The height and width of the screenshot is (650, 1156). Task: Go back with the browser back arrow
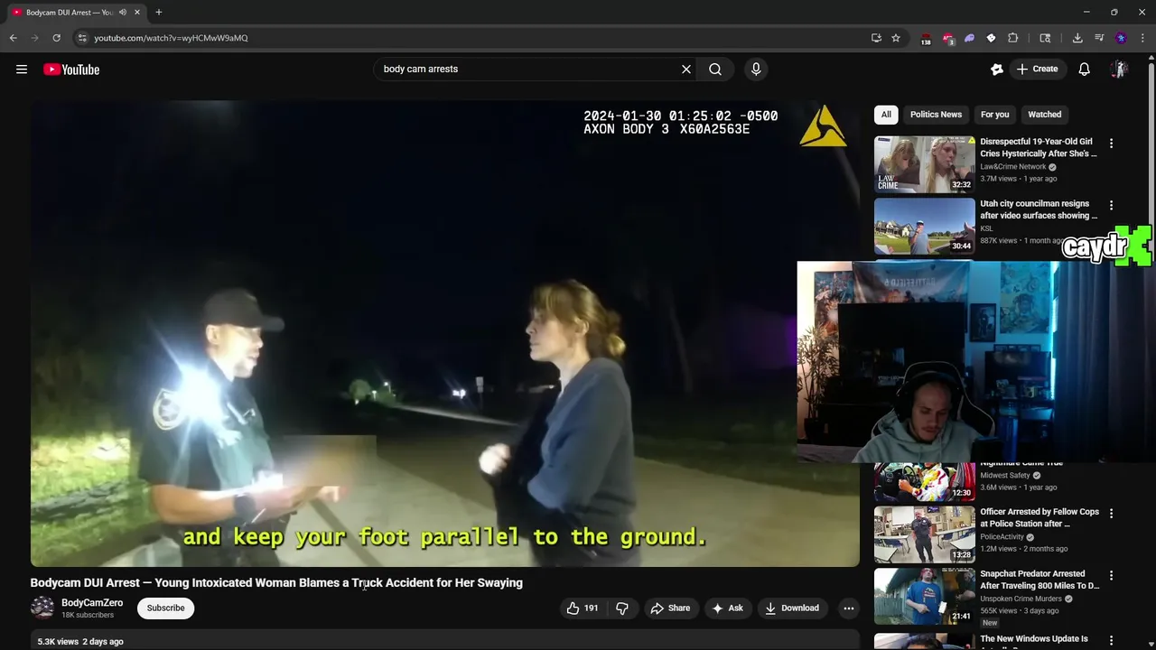[13, 38]
